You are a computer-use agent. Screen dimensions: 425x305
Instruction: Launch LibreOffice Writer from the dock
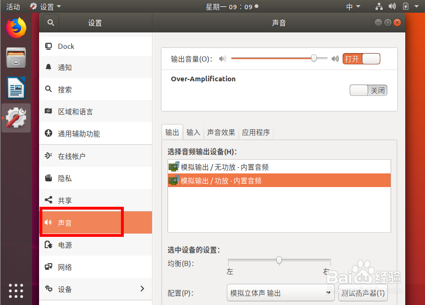click(x=16, y=88)
